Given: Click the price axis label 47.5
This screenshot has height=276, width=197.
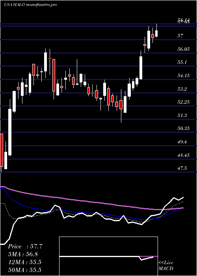Looking at the screenshot, I should click(182, 169).
